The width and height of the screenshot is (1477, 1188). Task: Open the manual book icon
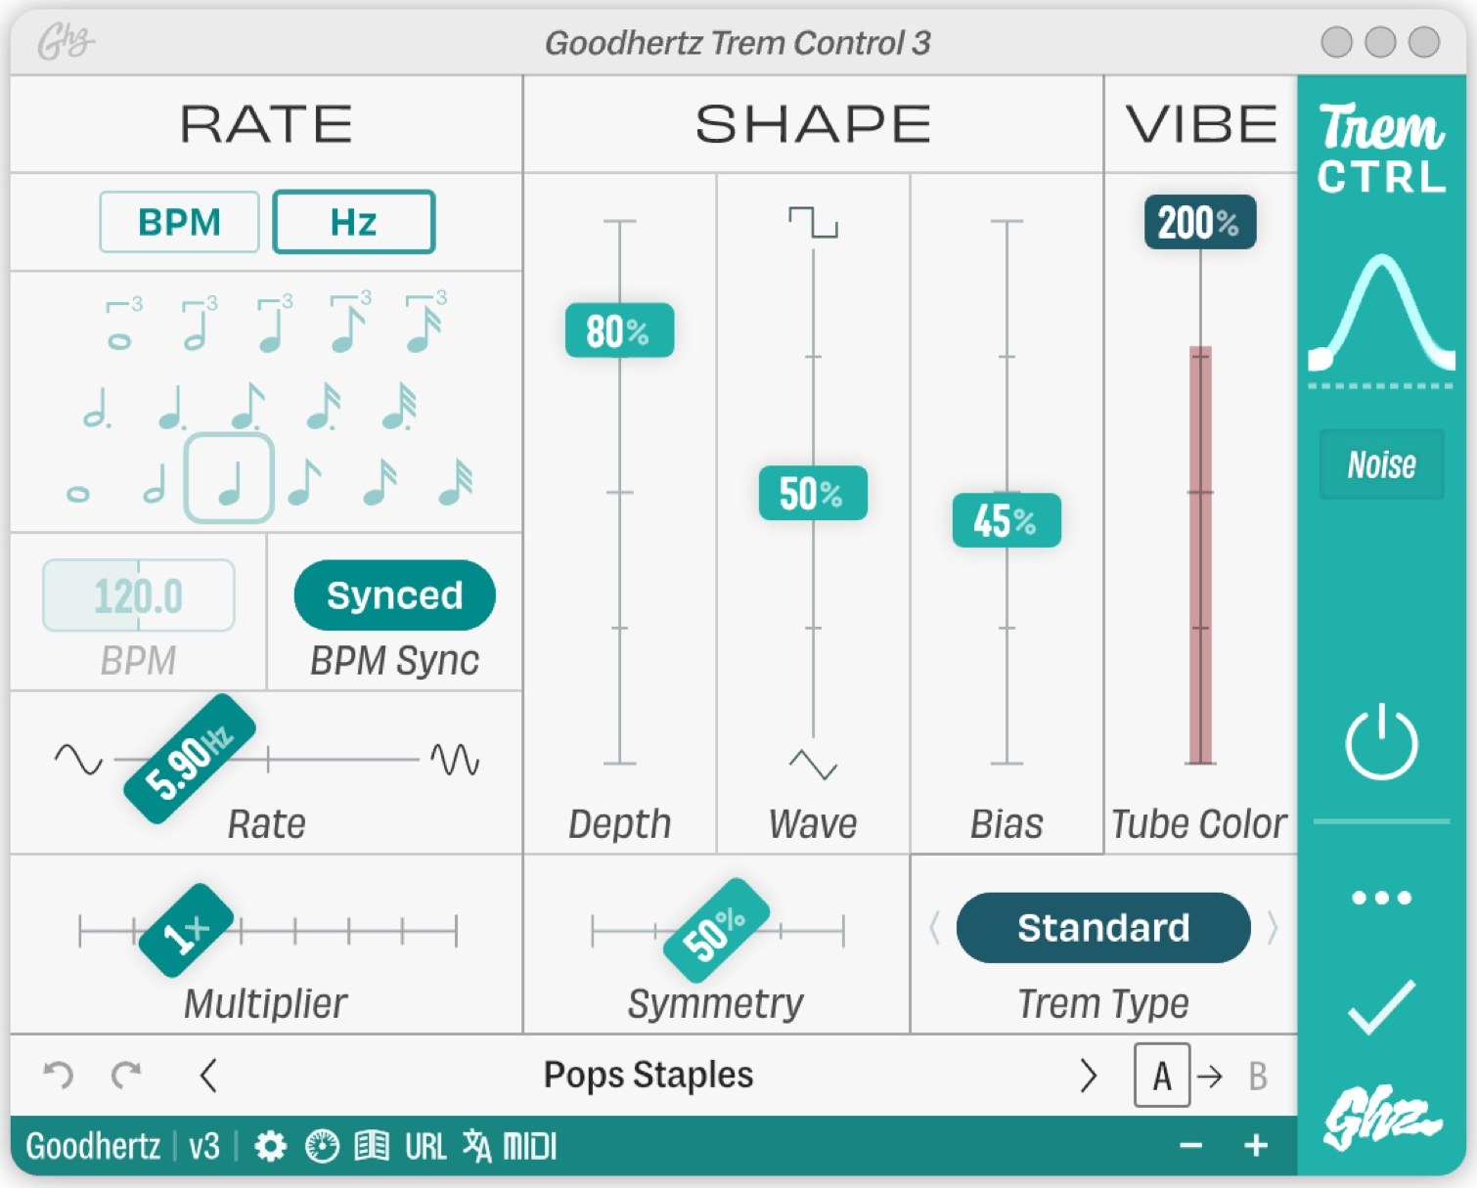pyautogui.click(x=372, y=1146)
